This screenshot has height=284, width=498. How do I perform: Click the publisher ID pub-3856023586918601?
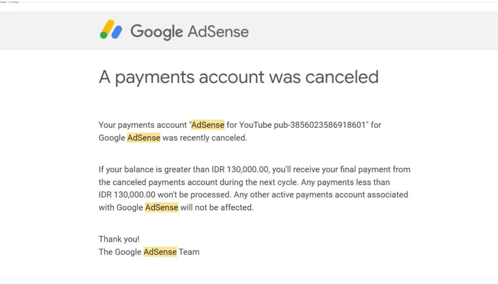coord(322,125)
